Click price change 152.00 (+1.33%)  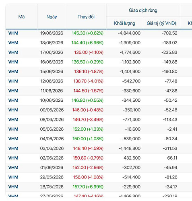(x=88, y=129)
